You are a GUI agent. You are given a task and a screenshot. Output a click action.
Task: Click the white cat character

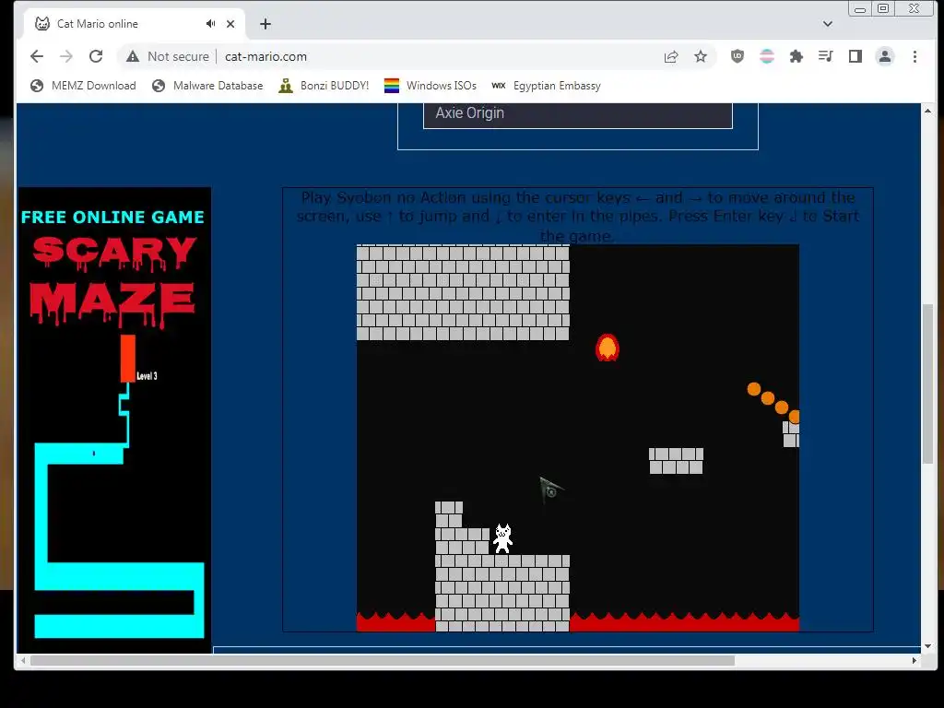coord(503,538)
